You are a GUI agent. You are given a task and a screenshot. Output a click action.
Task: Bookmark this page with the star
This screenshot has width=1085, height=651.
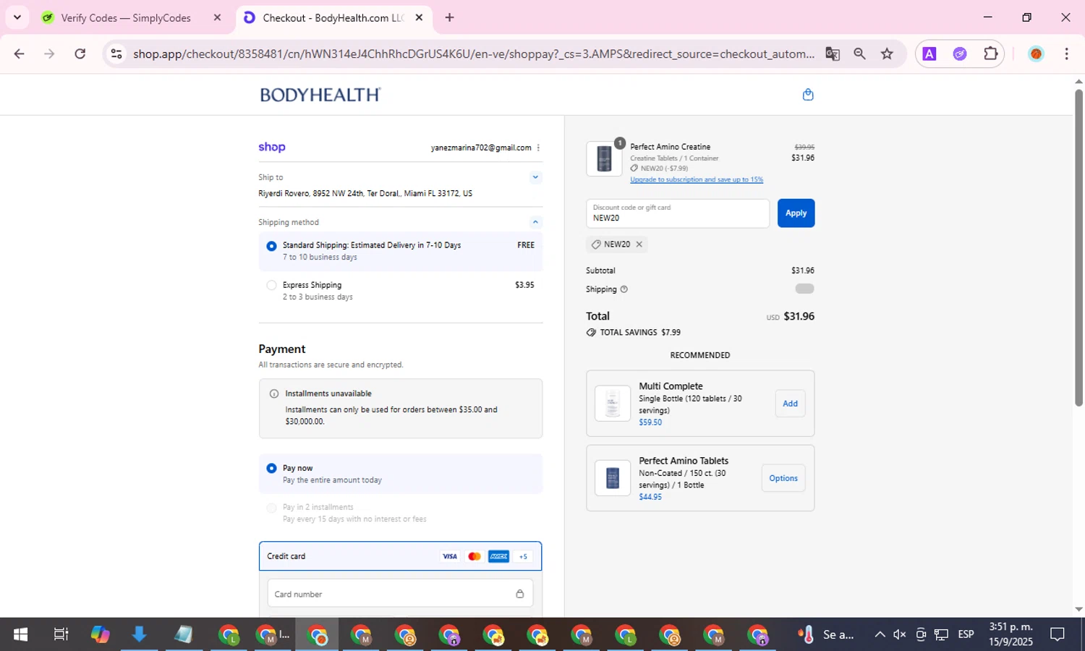coord(887,54)
